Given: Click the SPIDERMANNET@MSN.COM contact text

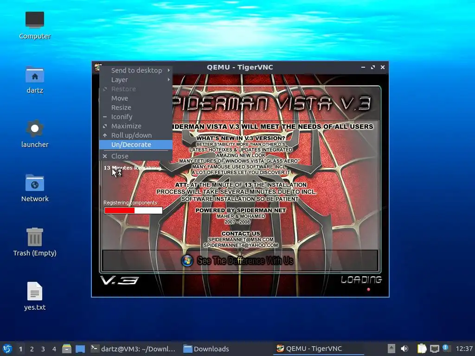Looking at the screenshot, I should click(x=241, y=240).
